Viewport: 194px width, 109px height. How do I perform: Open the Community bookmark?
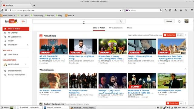pos(37,15)
